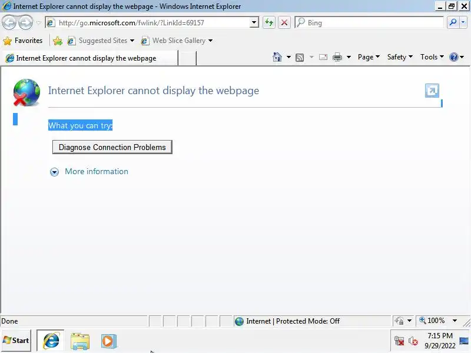Click the globe error icon on page
Viewport: 471px width, 353px height.
(x=26, y=92)
